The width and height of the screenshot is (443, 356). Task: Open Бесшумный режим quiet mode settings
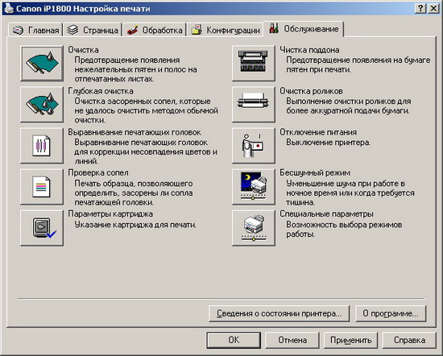point(254,187)
